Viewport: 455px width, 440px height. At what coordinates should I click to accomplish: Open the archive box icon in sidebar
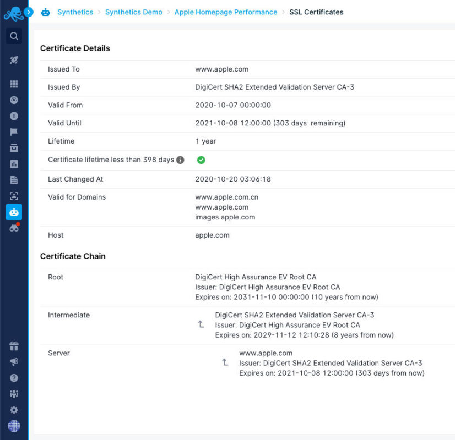click(x=14, y=148)
